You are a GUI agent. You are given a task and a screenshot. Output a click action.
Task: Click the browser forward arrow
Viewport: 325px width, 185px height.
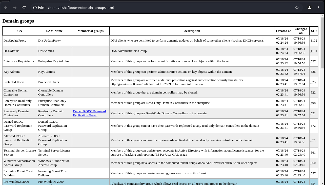[x=15, y=8]
